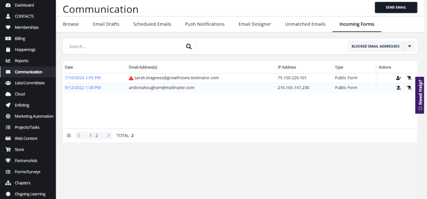Viewport: 427px width, 199px height.
Task: Click the crossed-out user icon for andrinahougham row
Action: pos(399,88)
